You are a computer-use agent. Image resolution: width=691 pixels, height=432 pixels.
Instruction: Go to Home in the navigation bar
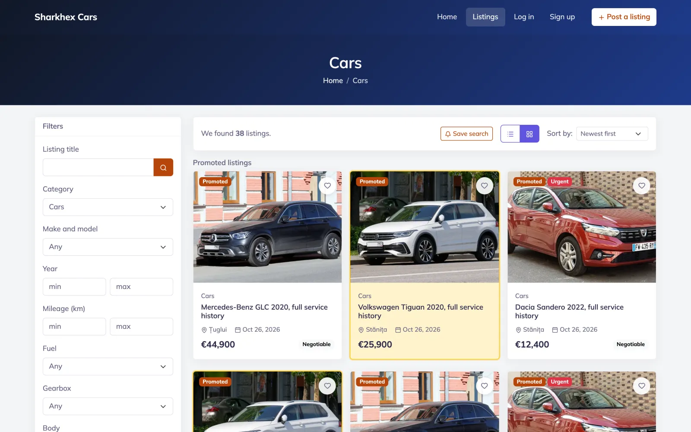click(447, 17)
